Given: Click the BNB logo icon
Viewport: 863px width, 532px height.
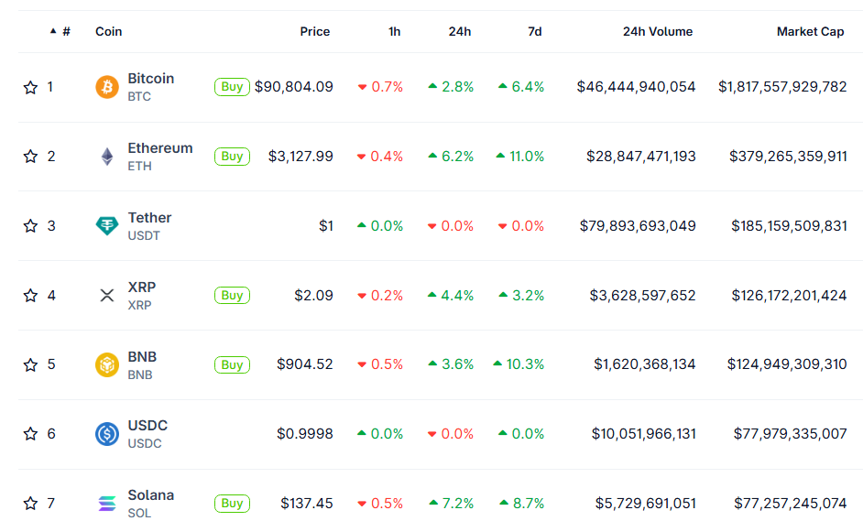Looking at the screenshot, I should pyautogui.click(x=107, y=364).
